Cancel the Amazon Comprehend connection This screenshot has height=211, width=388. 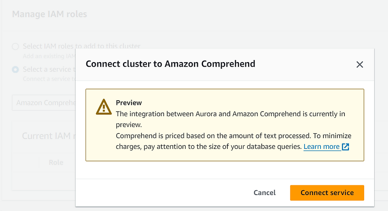pos(265,193)
